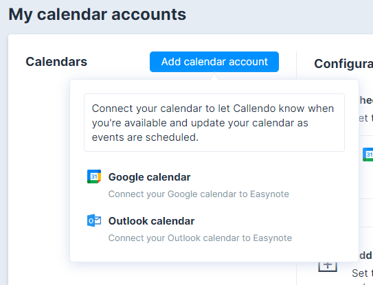Click the empty area under Calendars heading
This screenshot has width=373, height=285.
point(39,166)
